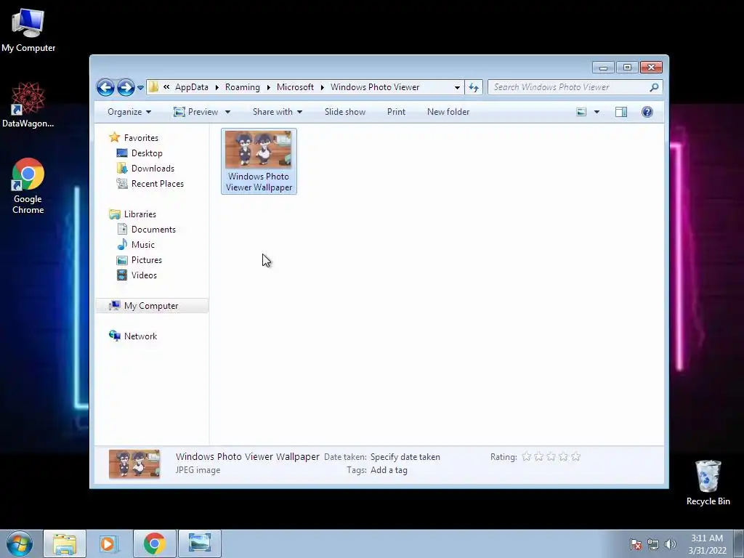Image resolution: width=744 pixels, height=558 pixels.
Task: Set rating to five stars
Action: tap(575, 457)
